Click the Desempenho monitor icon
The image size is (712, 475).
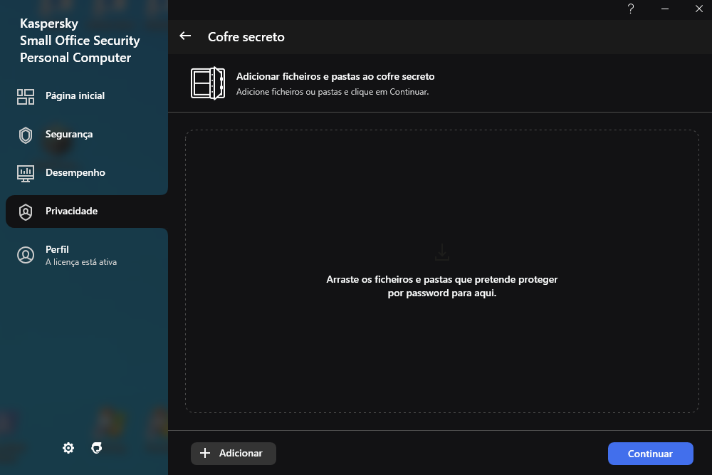pos(26,174)
